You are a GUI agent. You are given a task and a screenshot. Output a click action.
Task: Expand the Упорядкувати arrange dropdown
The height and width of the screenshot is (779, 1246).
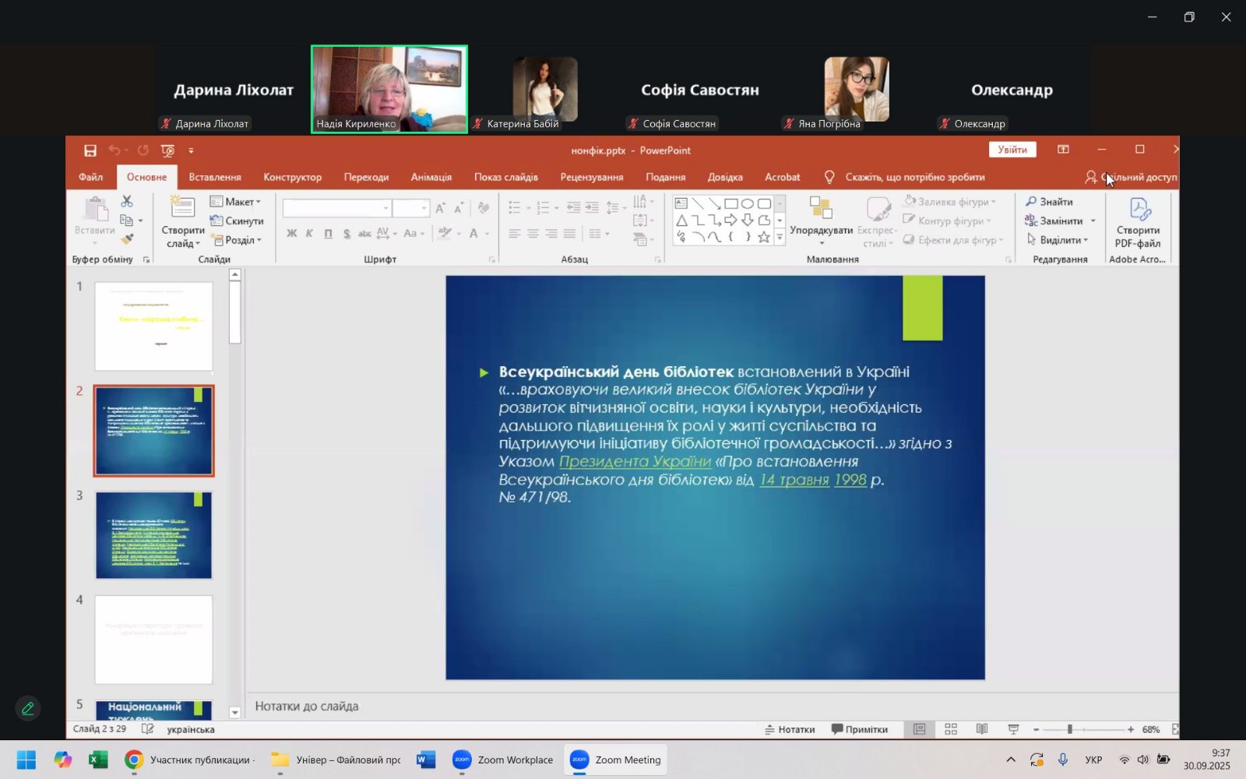[821, 231]
